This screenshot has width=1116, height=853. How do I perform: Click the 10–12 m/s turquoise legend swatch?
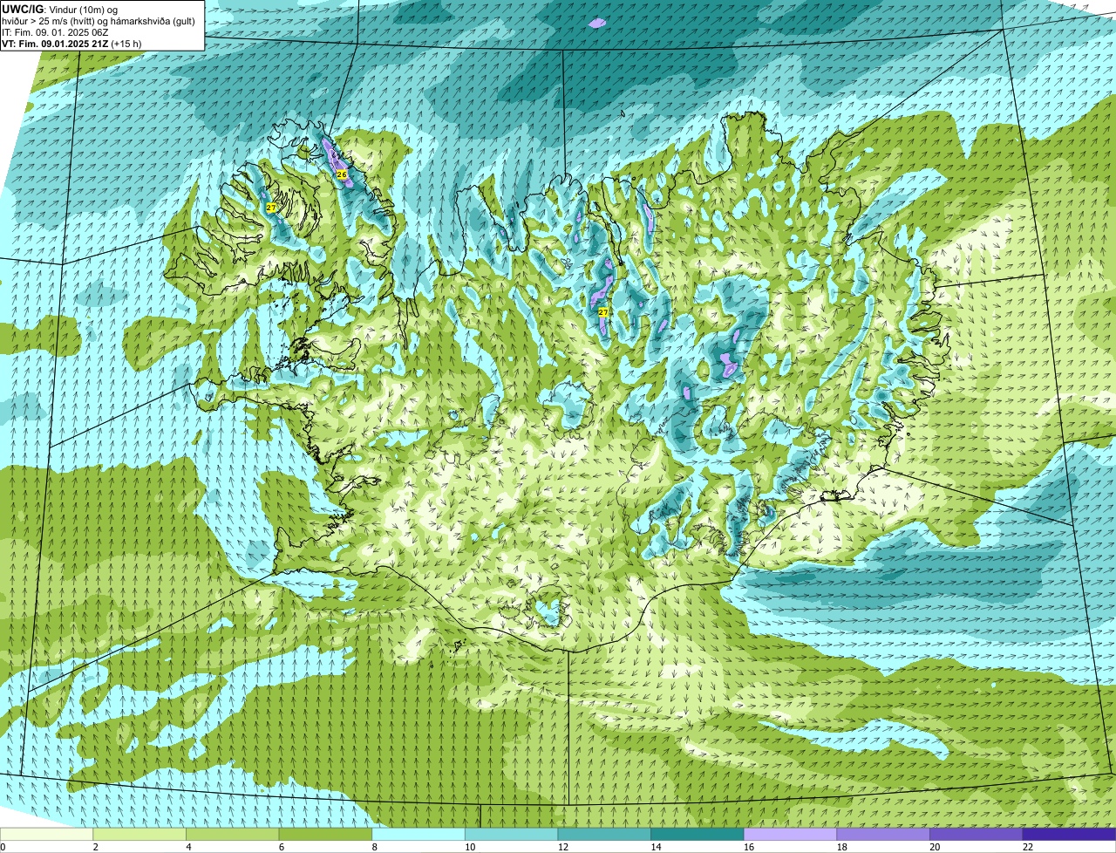point(511,834)
